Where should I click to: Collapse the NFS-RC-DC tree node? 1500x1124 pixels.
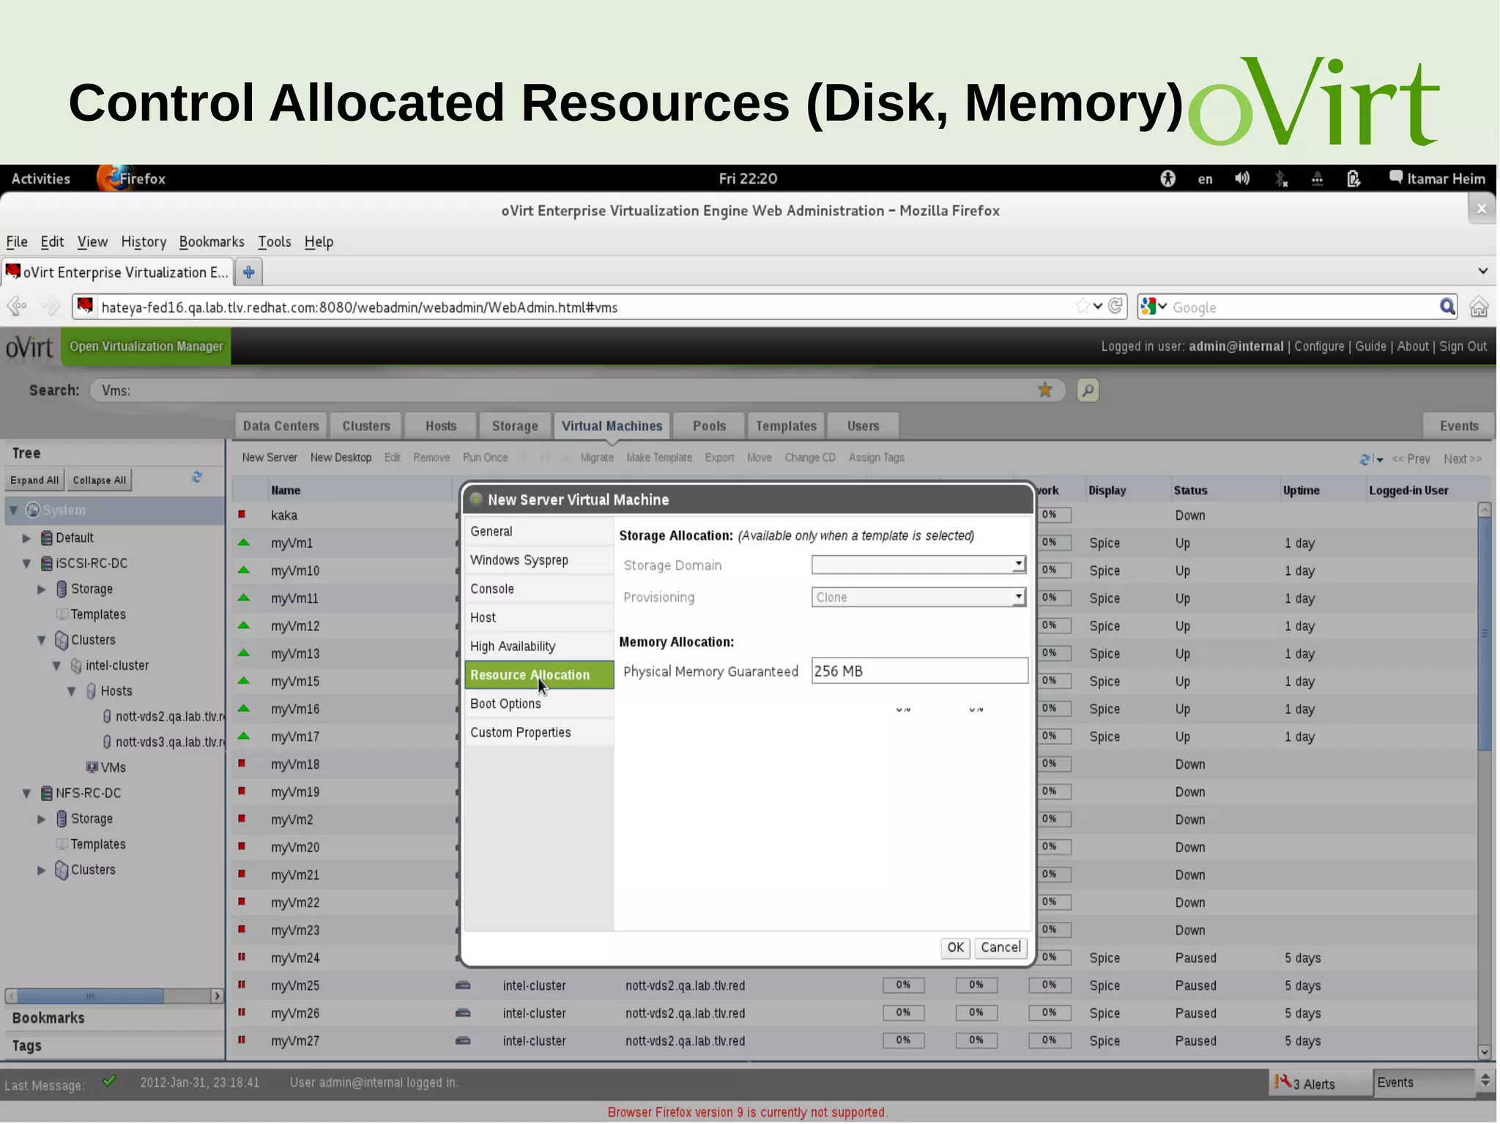pos(27,793)
